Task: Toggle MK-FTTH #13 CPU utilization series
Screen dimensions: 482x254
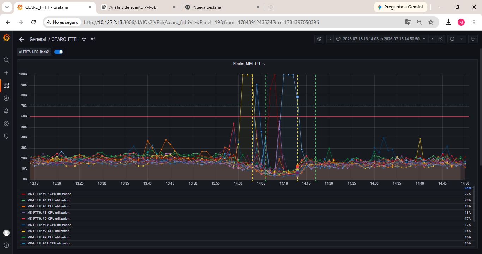Action: [x=49, y=194]
